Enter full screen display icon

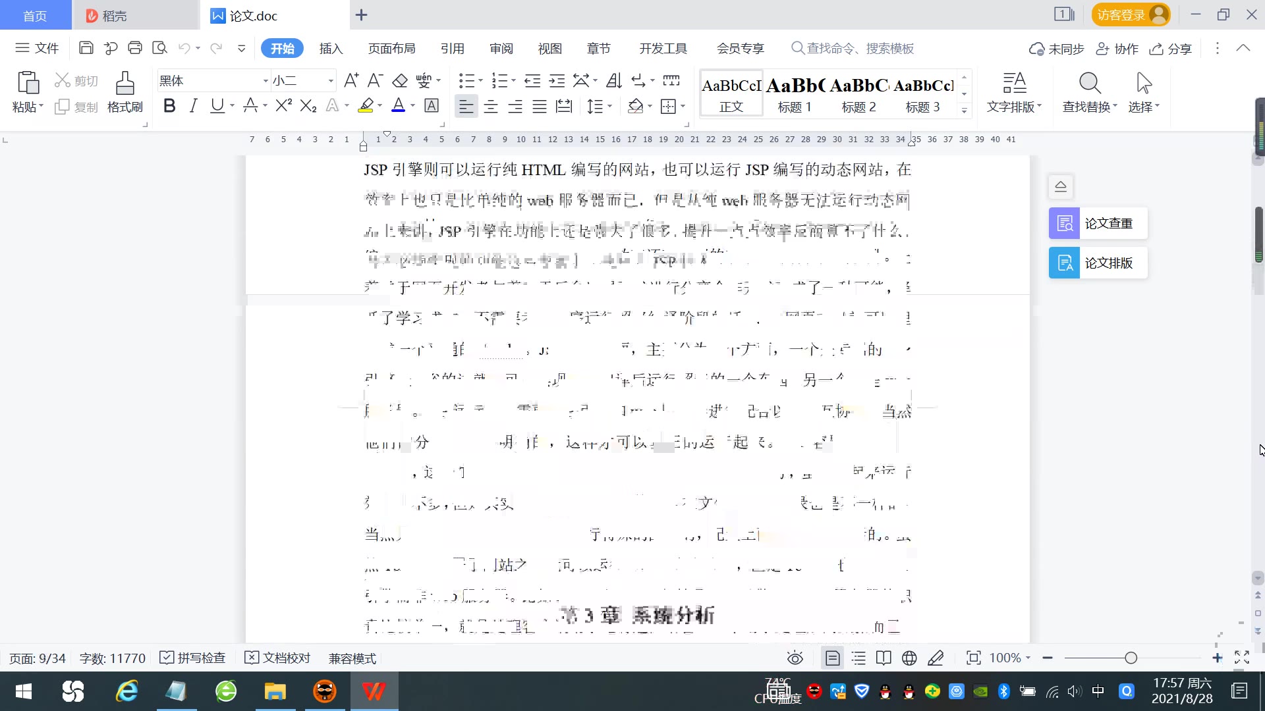(1242, 657)
